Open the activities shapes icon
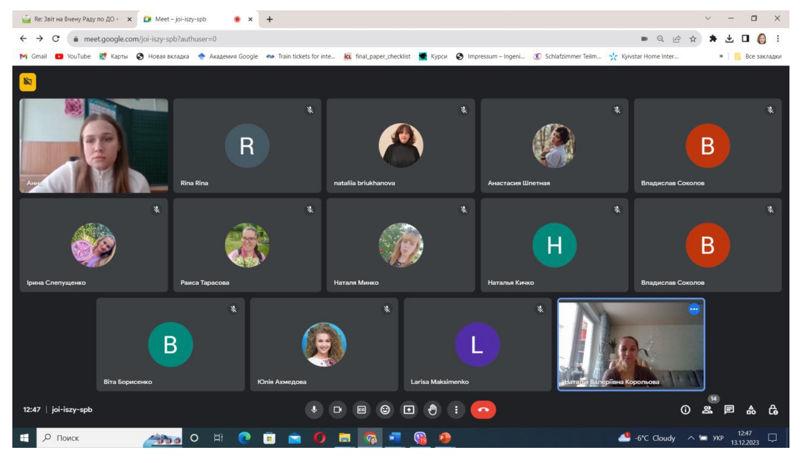The height and width of the screenshot is (463, 803). click(x=751, y=410)
